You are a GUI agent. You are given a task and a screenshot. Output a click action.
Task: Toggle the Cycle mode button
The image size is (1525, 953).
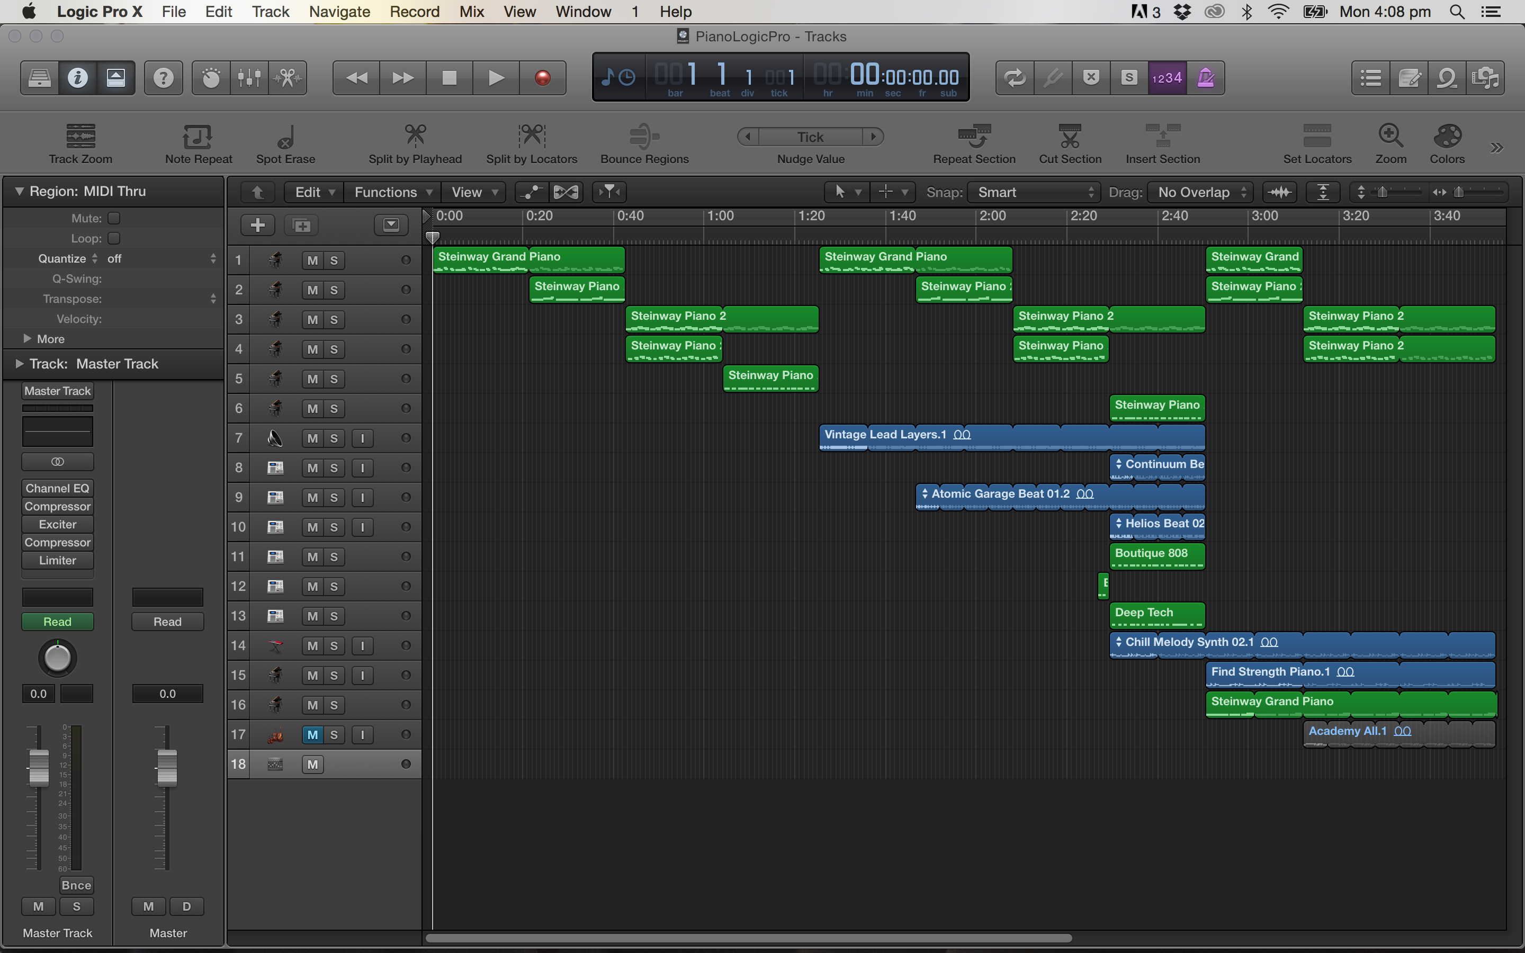1015,78
